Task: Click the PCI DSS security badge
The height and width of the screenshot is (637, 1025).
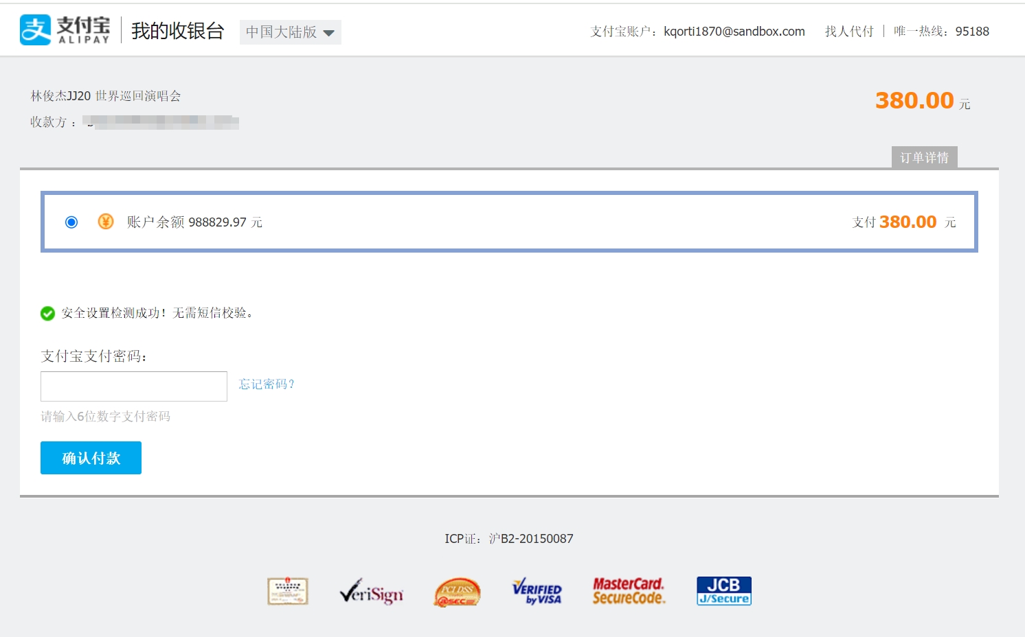Action: pyautogui.click(x=457, y=592)
